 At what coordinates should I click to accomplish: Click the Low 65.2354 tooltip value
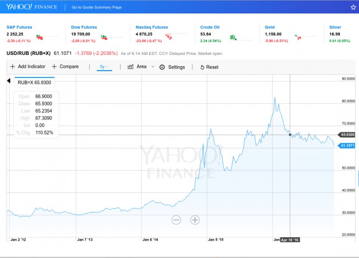point(44,111)
